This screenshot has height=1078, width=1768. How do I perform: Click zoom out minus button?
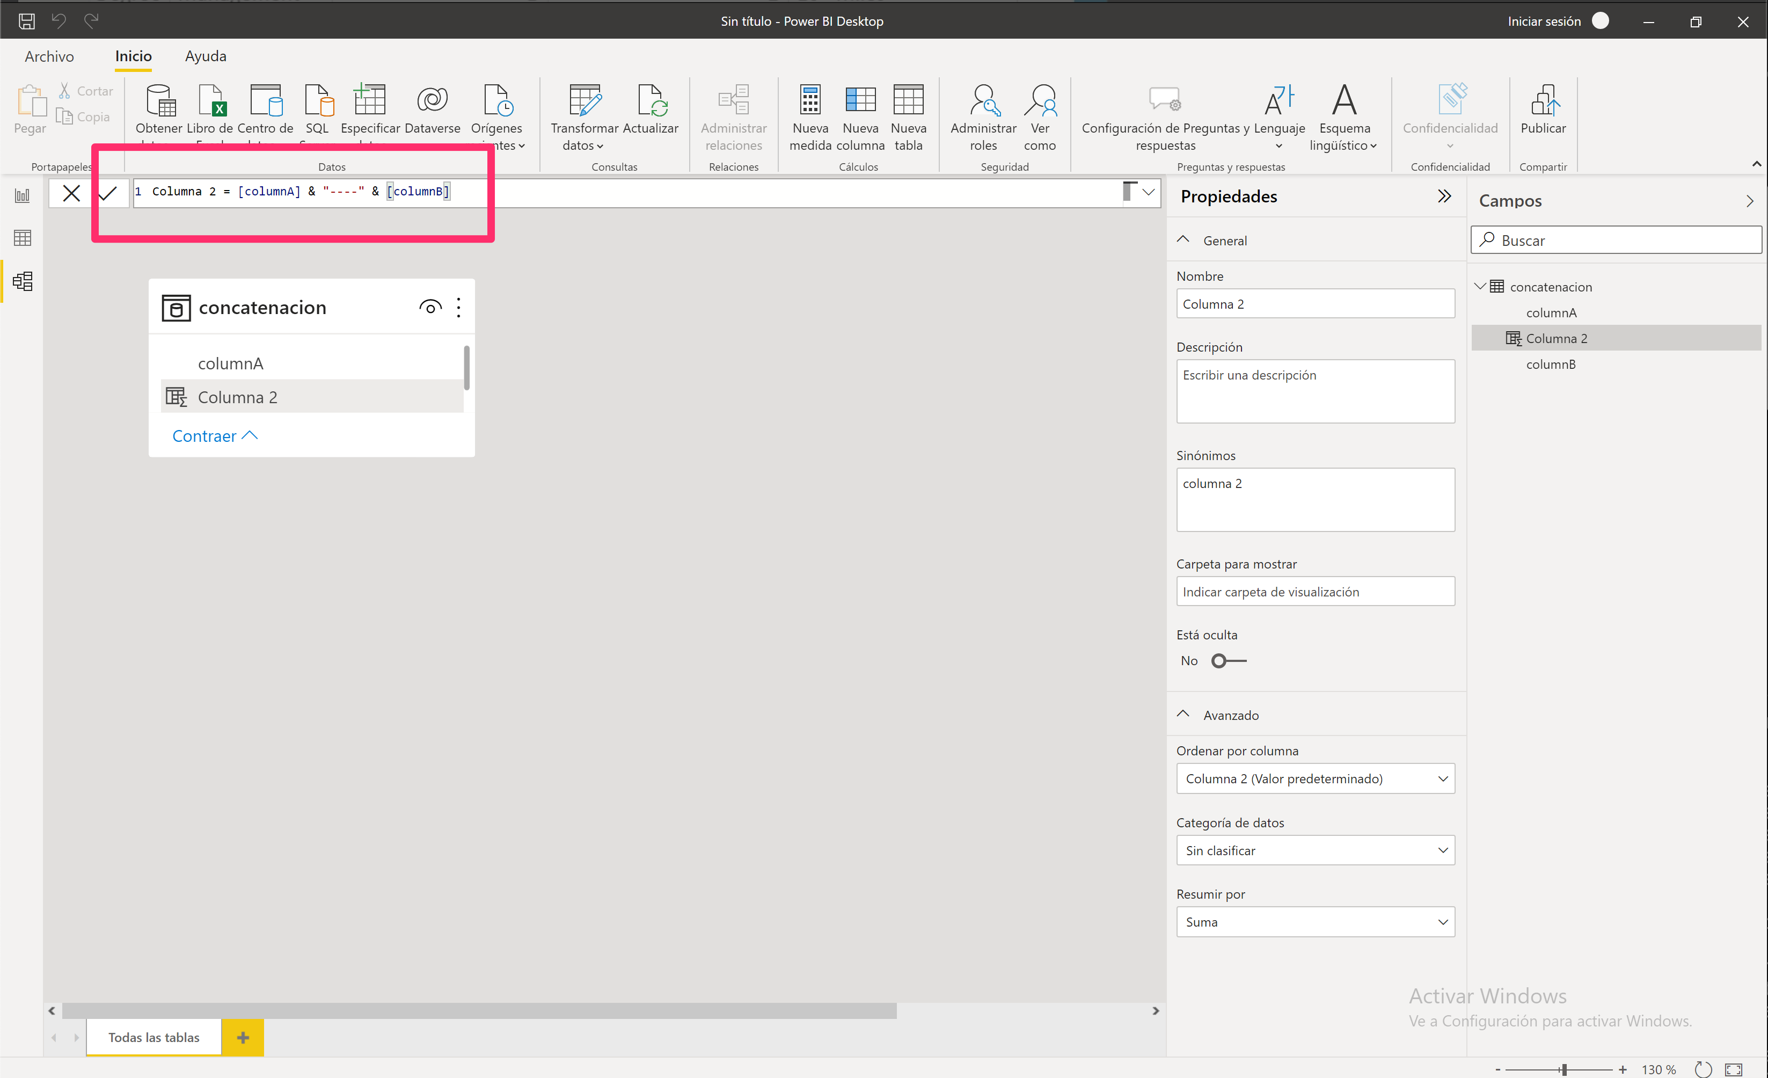tap(1498, 1069)
